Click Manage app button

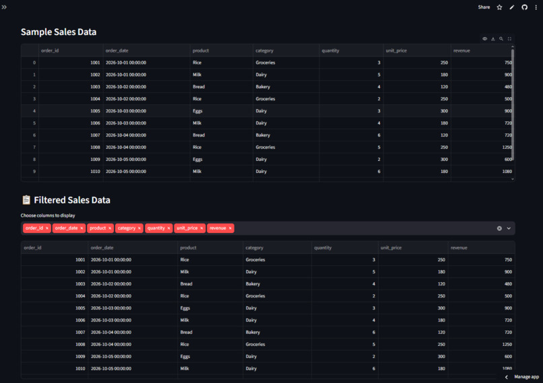(526, 377)
